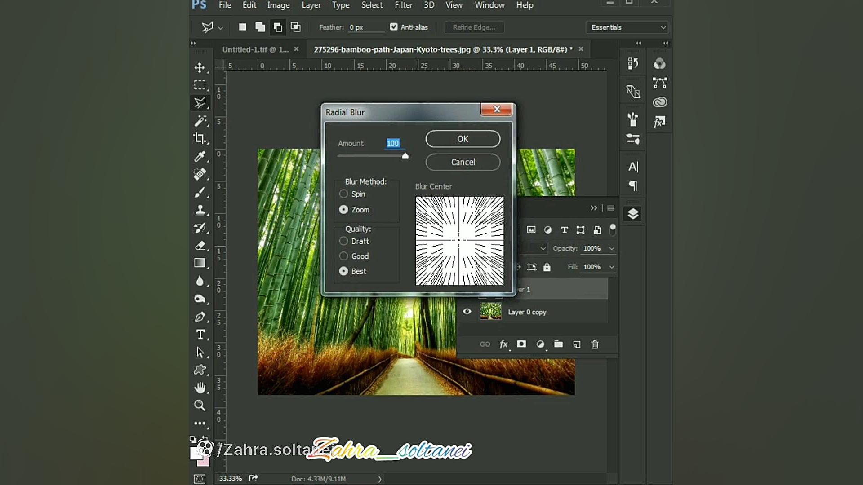Choose New selection mode button
This screenshot has width=863, height=485.
click(242, 27)
